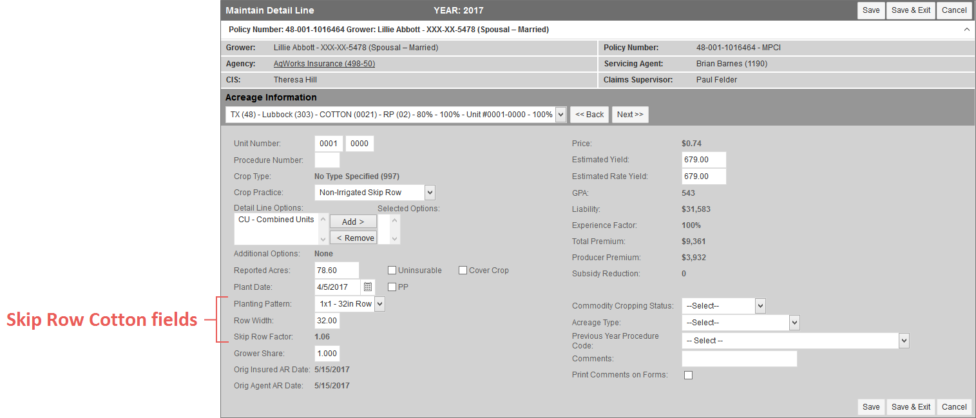This screenshot has width=976, height=418.
Task: Click the Reported Acres input field
Action: [336, 271]
